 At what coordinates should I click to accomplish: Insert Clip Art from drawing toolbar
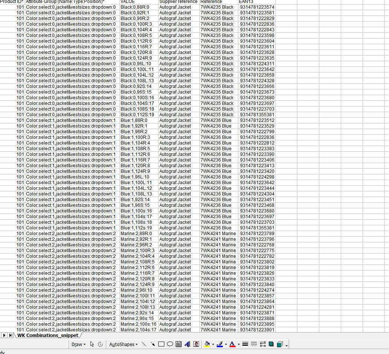(x=196, y=344)
